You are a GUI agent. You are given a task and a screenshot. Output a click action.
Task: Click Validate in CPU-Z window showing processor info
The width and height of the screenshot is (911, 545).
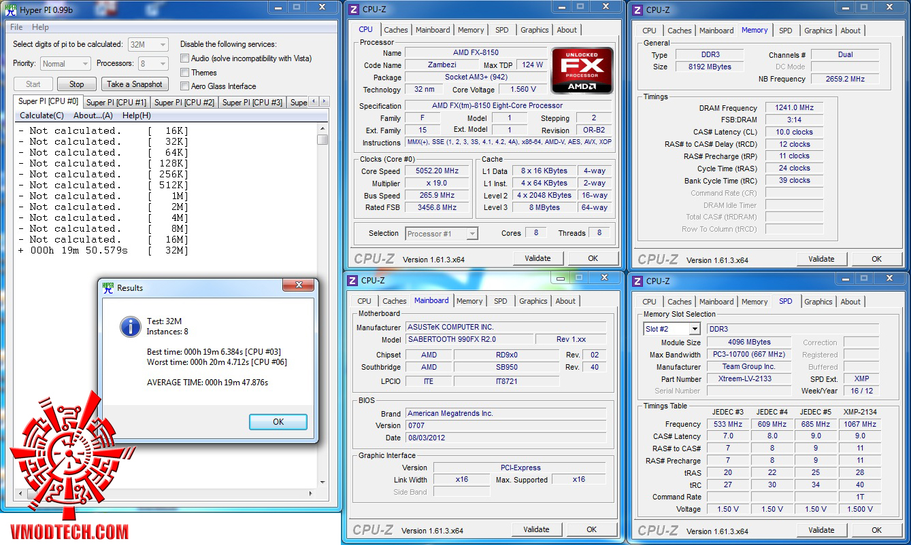point(537,258)
